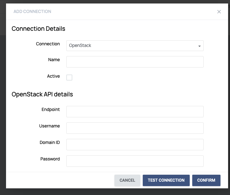
Task: Enable the Active checkbox
Action: coord(69,77)
